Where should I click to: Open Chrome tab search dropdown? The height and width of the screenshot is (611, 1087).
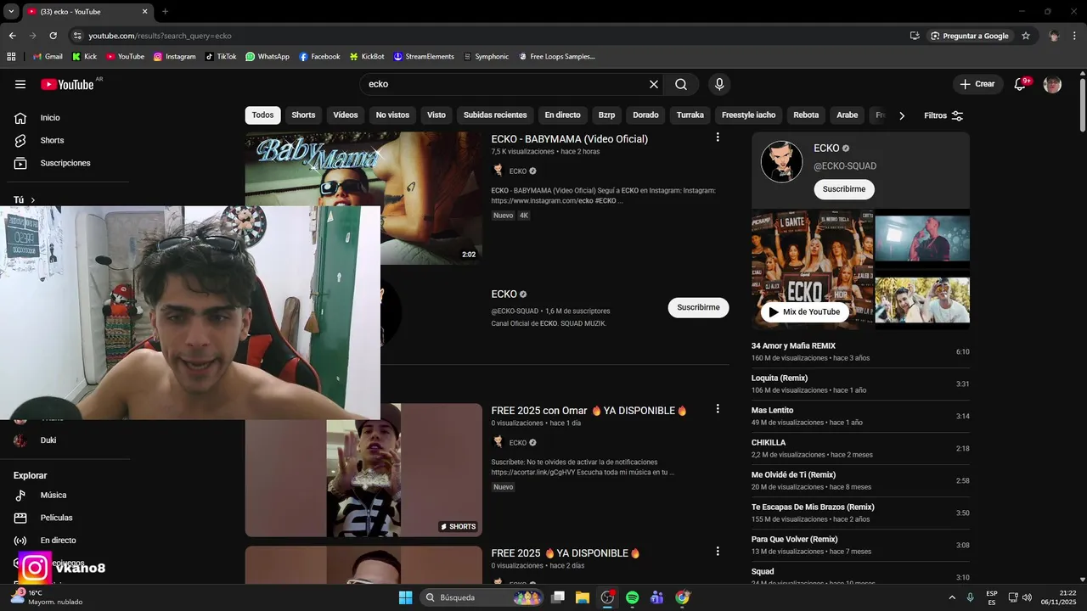point(11,11)
